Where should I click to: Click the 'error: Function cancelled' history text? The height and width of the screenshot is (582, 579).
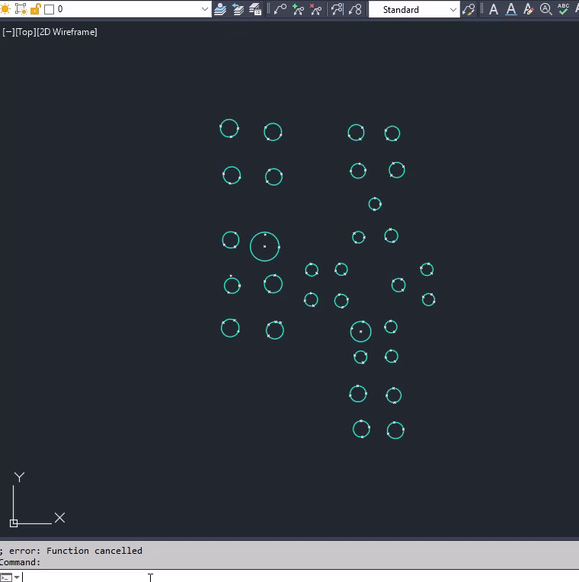coord(75,551)
